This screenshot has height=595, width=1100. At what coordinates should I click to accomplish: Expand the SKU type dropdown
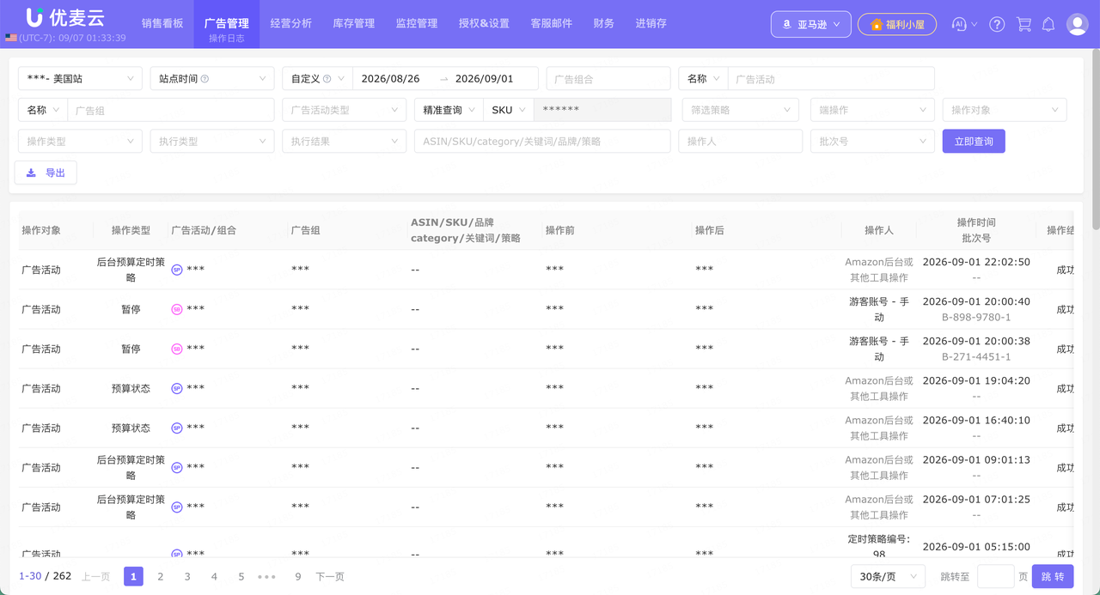[509, 110]
